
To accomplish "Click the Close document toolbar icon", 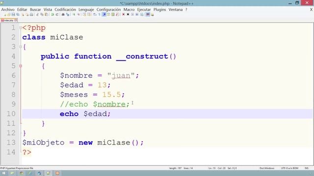I will (23, 15).
